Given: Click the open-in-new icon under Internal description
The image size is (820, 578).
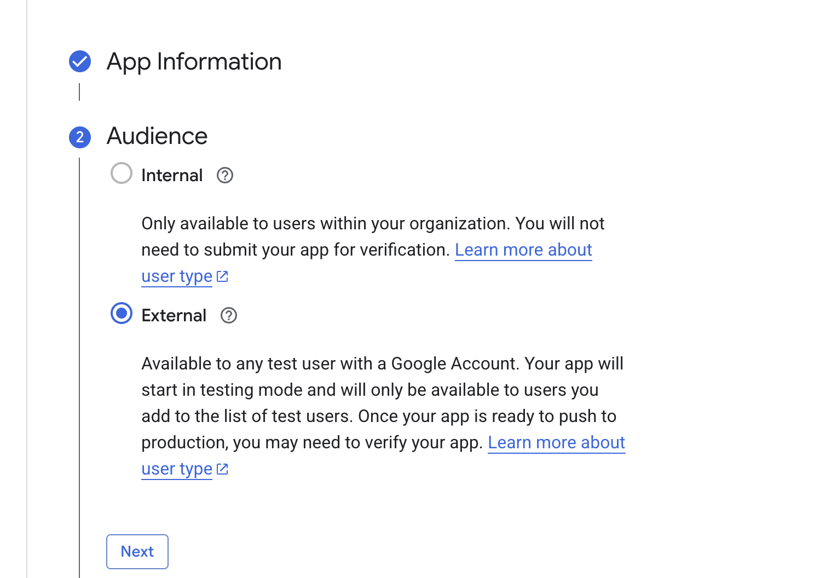Looking at the screenshot, I should pos(222,276).
